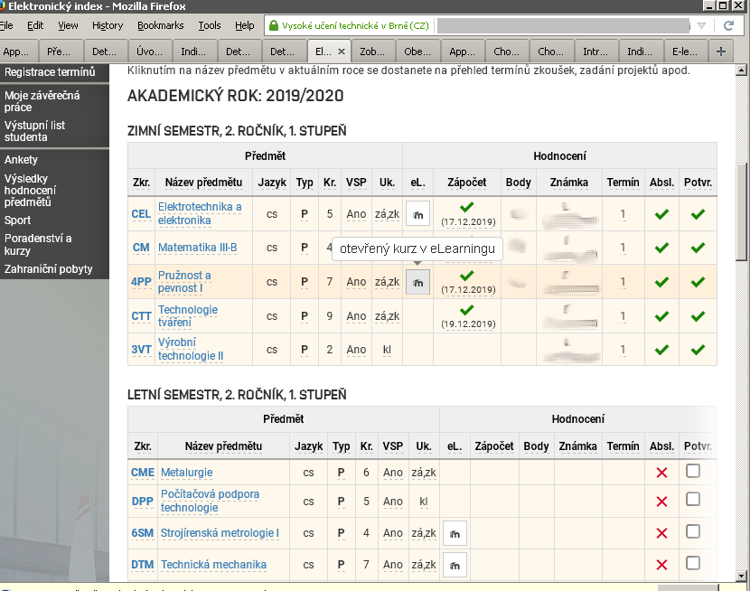This screenshot has height=591, width=750.
Task: Click red cross in Strojírenská metrologie I row
Action: tap(661, 532)
